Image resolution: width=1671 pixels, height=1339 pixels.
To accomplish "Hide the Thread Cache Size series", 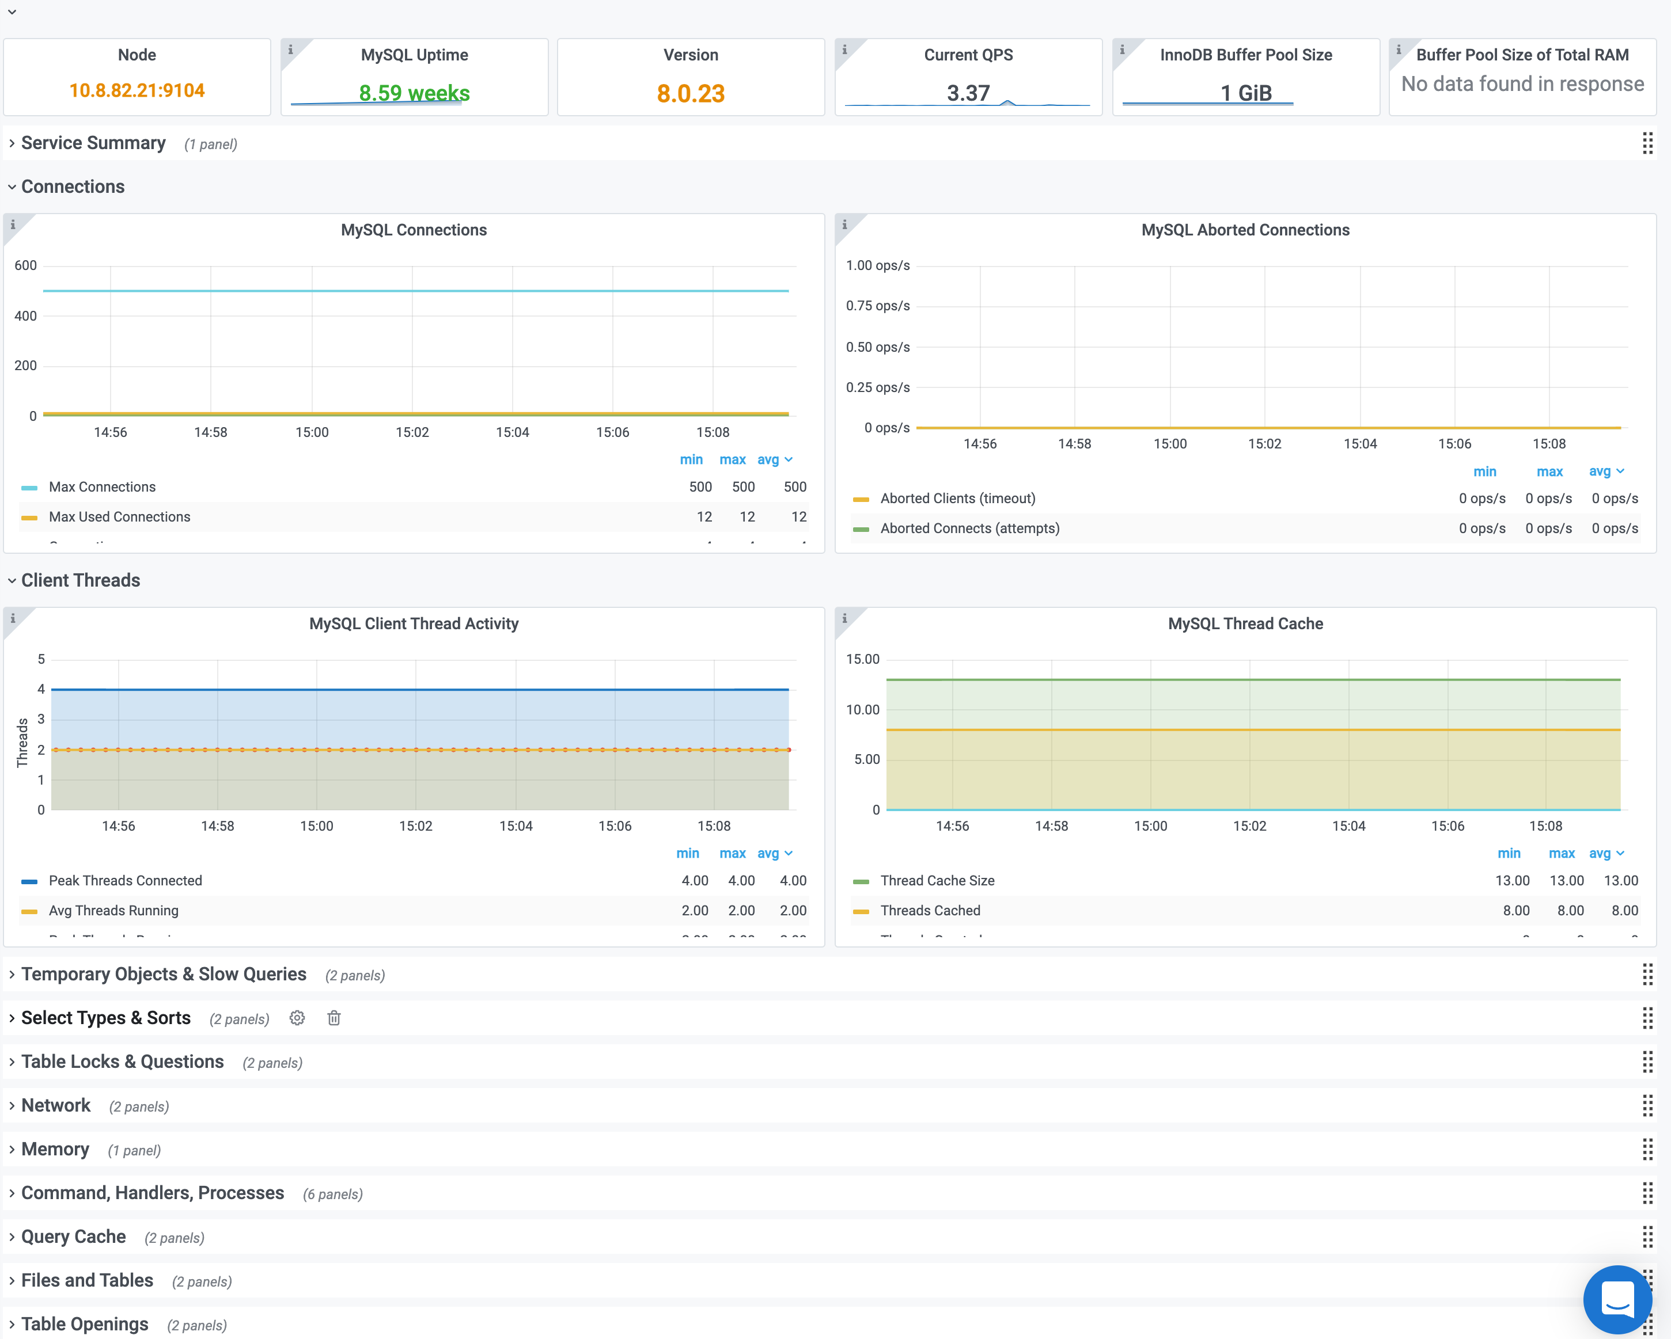I will tap(937, 881).
